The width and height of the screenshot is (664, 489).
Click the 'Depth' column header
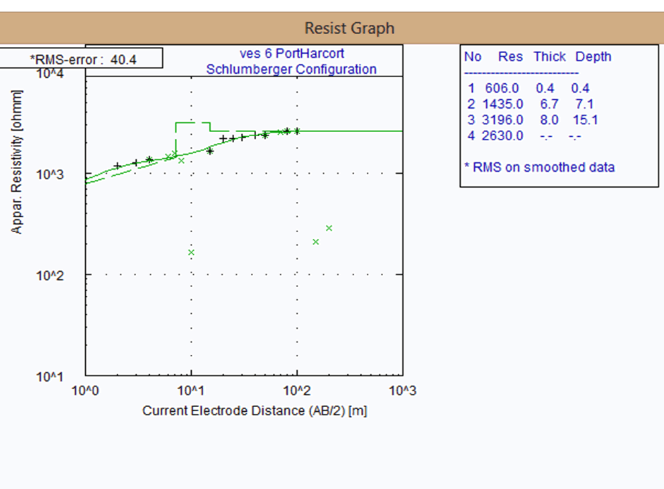pyautogui.click(x=593, y=57)
